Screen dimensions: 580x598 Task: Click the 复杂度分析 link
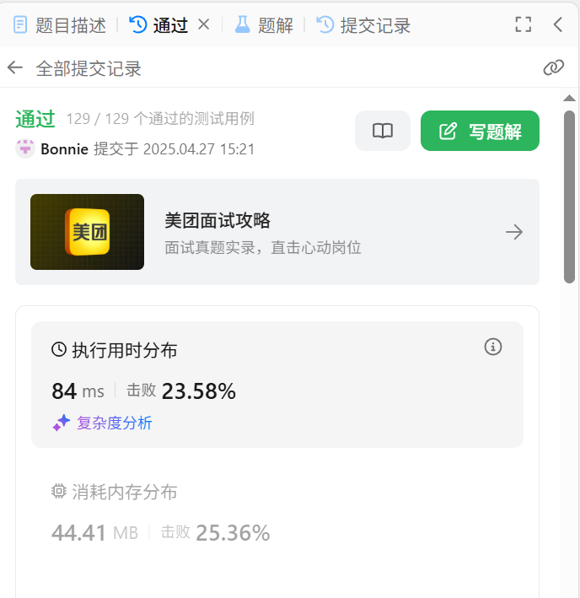tap(115, 423)
